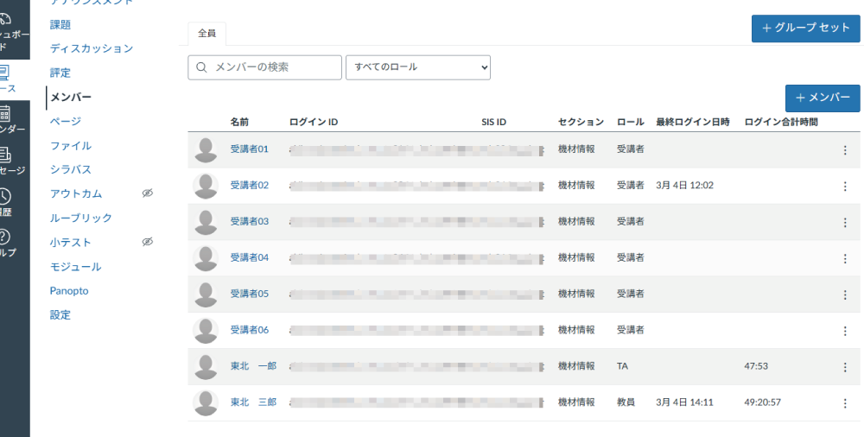This screenshot has width=864, height=437.
Task: Open the calendar icon in global navigation
Action: tap(4, 113)
